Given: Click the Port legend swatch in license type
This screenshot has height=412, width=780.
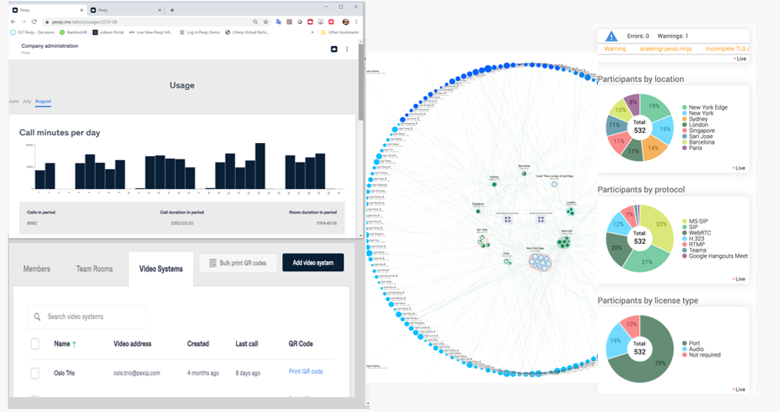Looking at the screenshot, I should click(x=685, y=343).
